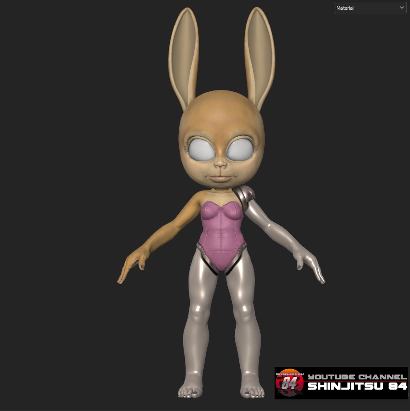Image resolution: width=410 pixels, height=411 pixels.
Task: Click the center of the character's forehead
Action: (x=221, y=116)
